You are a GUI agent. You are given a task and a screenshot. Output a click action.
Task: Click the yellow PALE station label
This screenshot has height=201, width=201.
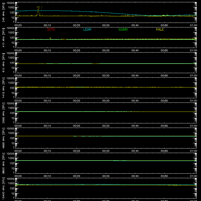click(x=160, y=29)
